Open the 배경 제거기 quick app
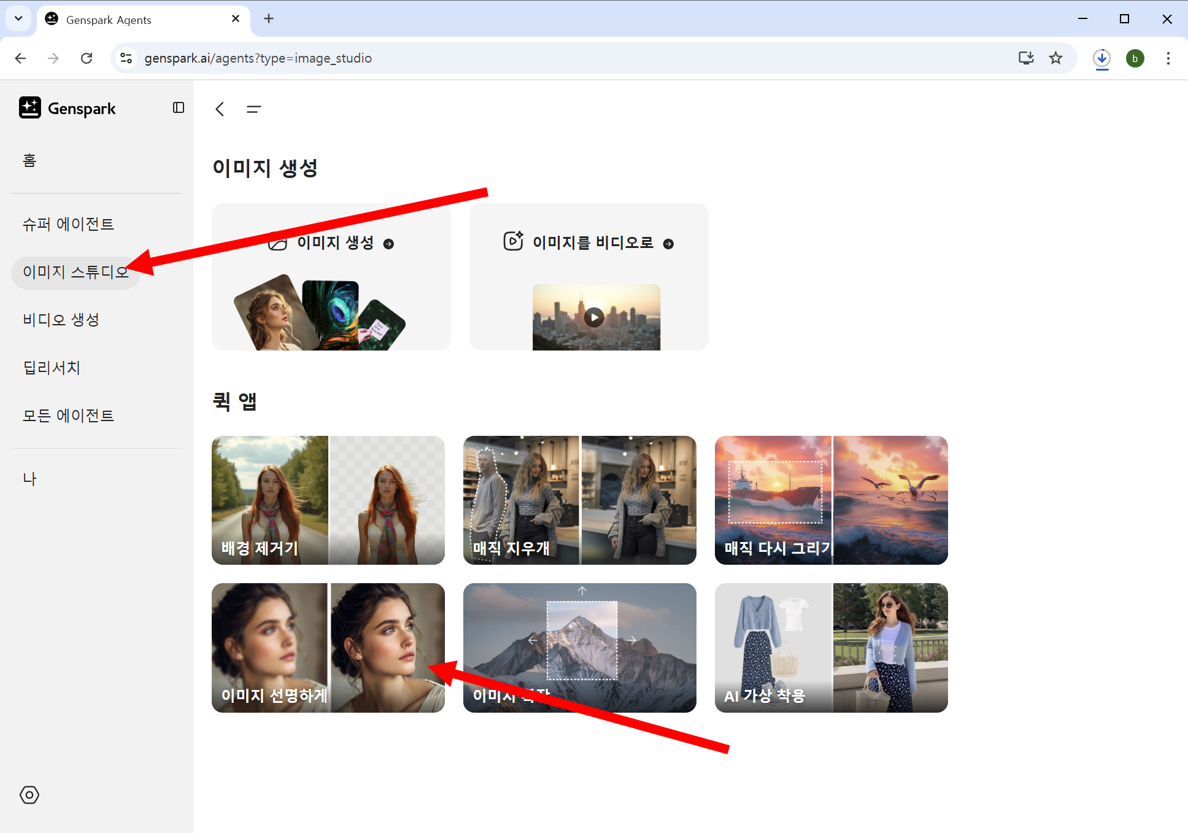The height and width of the screenshot is (833, 1188). [x=328, y=500]
